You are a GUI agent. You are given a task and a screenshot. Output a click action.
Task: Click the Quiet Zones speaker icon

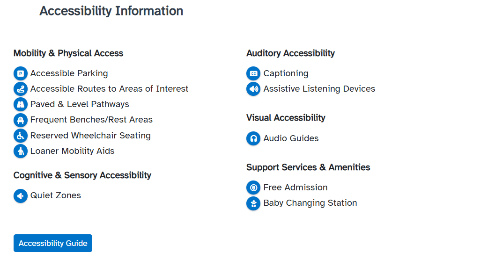[x=21, y=195]
